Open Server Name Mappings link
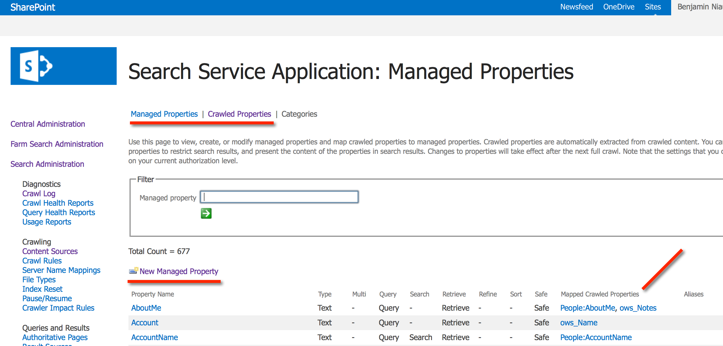Image resolution: width=723 pixels, height=346 pixels. [x=61, y=270]
